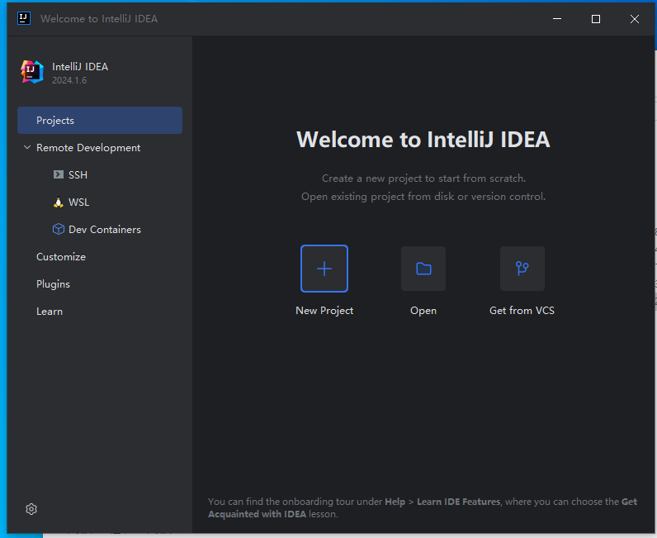Viewport: 657px width, 538px height.
Task: Click the IJ icon in title bar
Action: click(x=24, y=18)
